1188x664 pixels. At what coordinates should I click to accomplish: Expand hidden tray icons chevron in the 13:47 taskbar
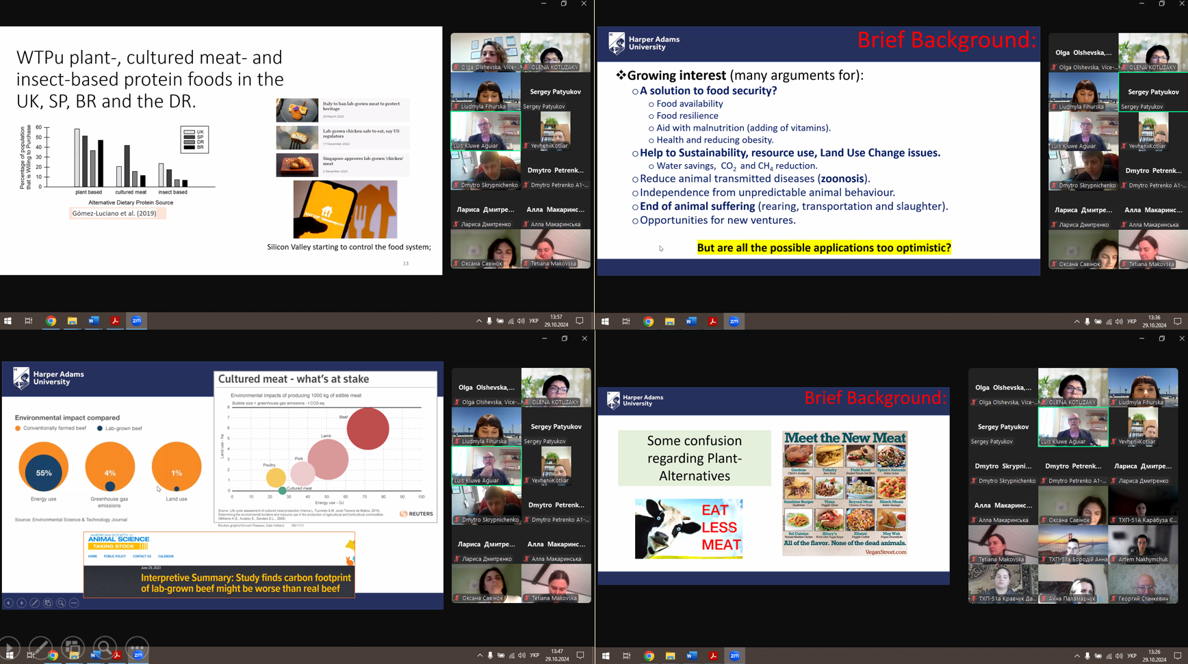tap(480, 655)
